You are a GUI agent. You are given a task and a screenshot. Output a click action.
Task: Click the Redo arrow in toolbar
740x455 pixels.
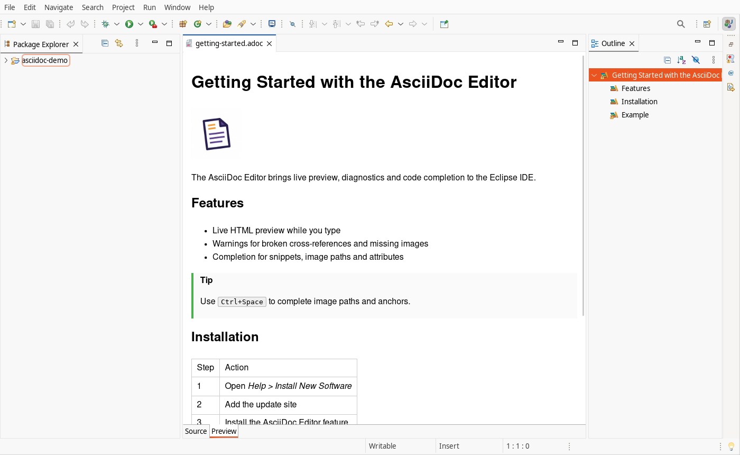click(85, 24)
